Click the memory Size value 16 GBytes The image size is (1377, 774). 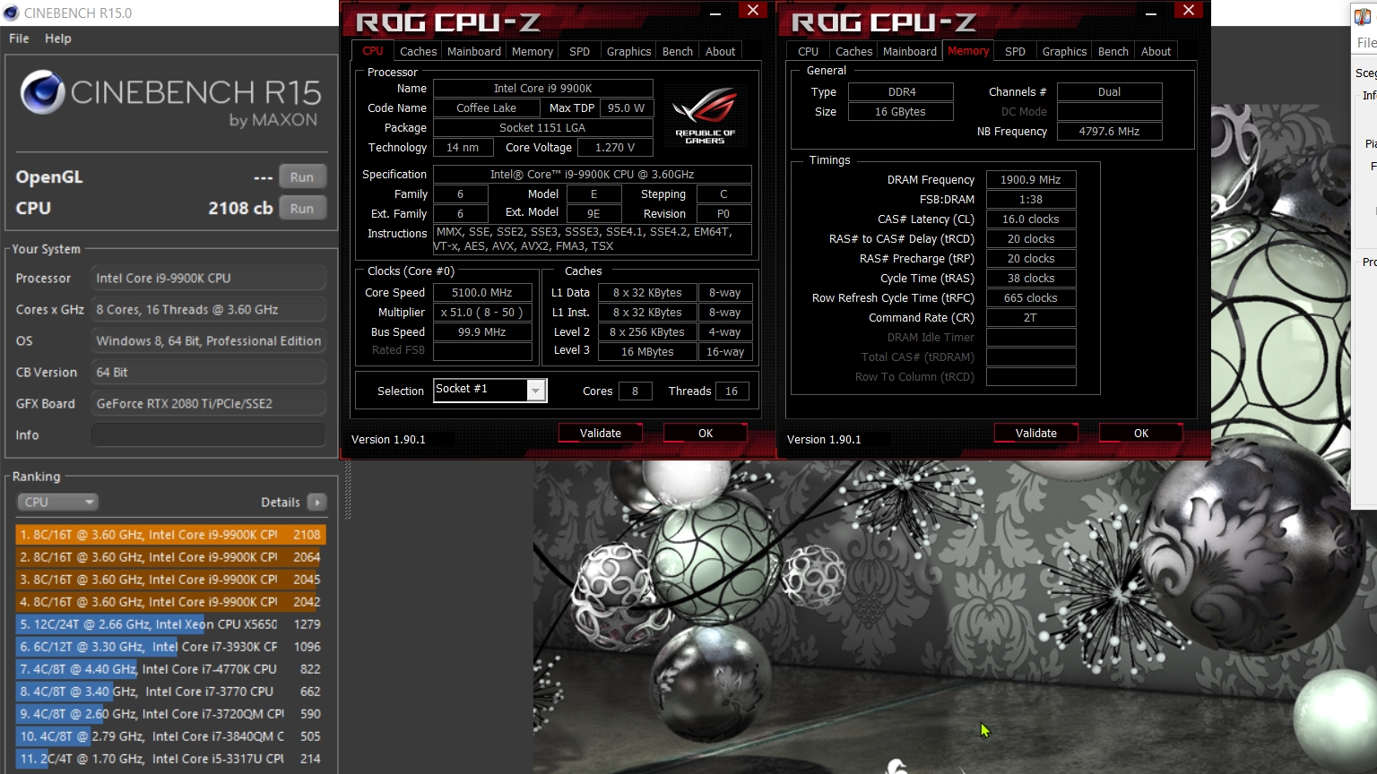tap(901, 112)
